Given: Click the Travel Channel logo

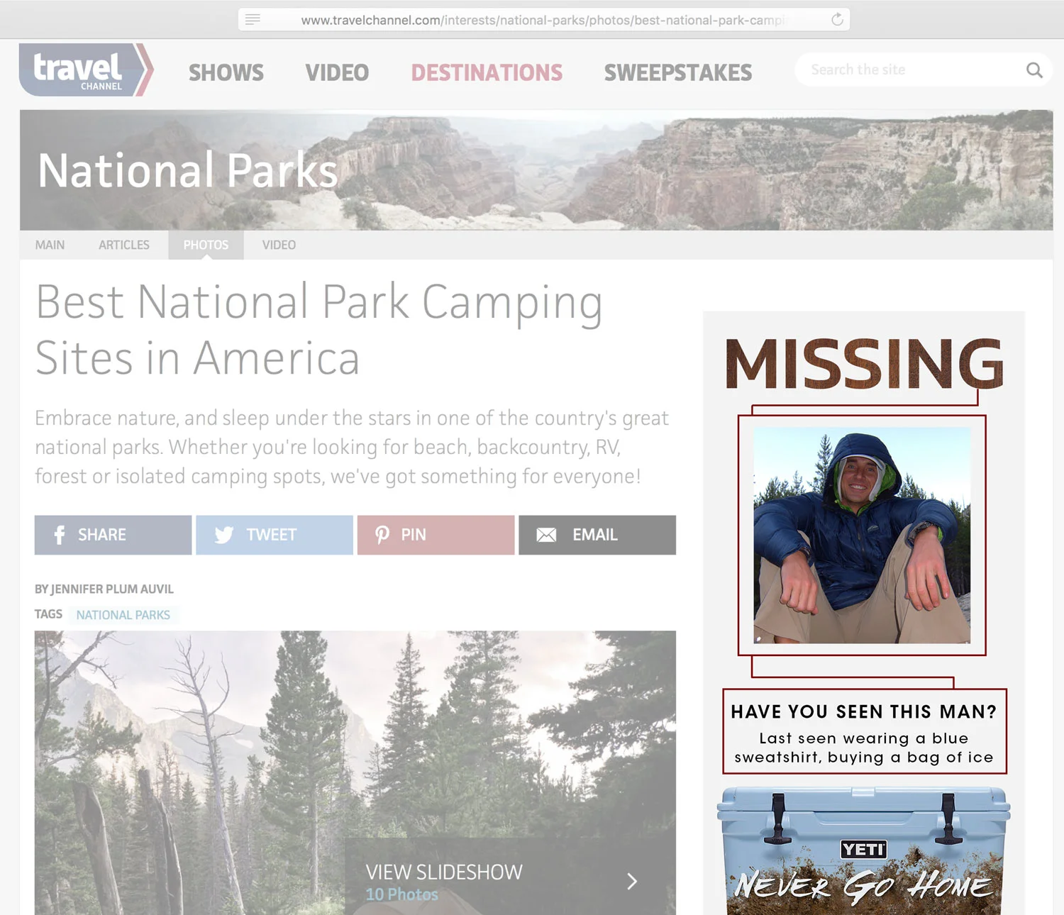Looking at the screenshot, I should [86, 70].
